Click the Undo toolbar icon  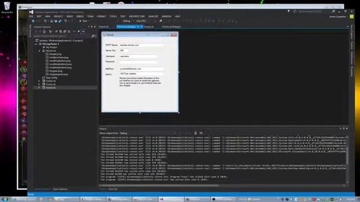pos(65,21)
